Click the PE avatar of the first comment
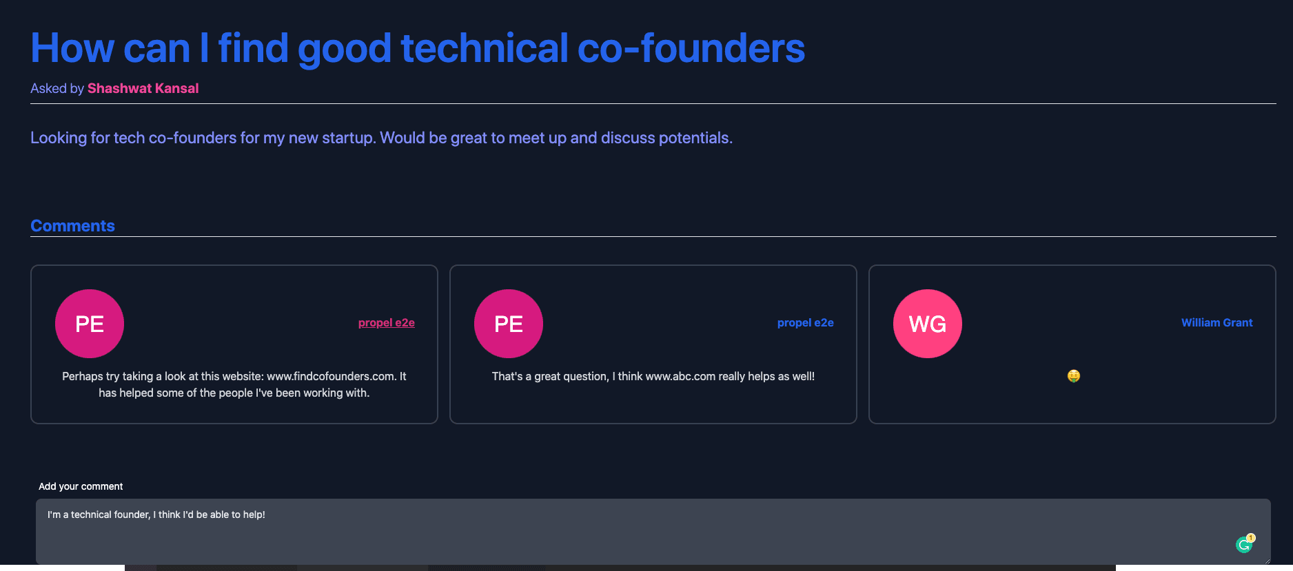This screenshot has width=1293, height=571. pyautogui.click(x=90, y=324)
